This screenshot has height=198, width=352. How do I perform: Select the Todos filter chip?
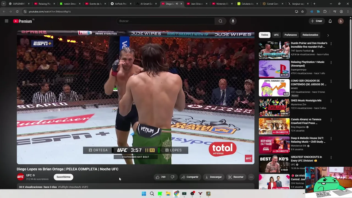[265, 35]
